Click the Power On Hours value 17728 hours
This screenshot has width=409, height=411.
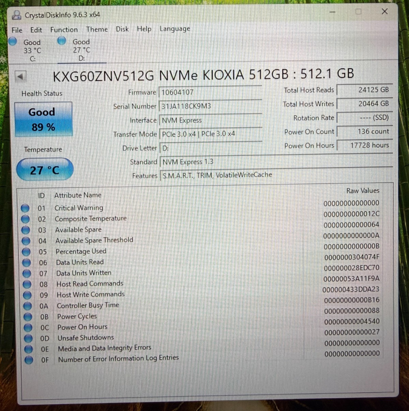pyautogui.click(x=364, y=145)
